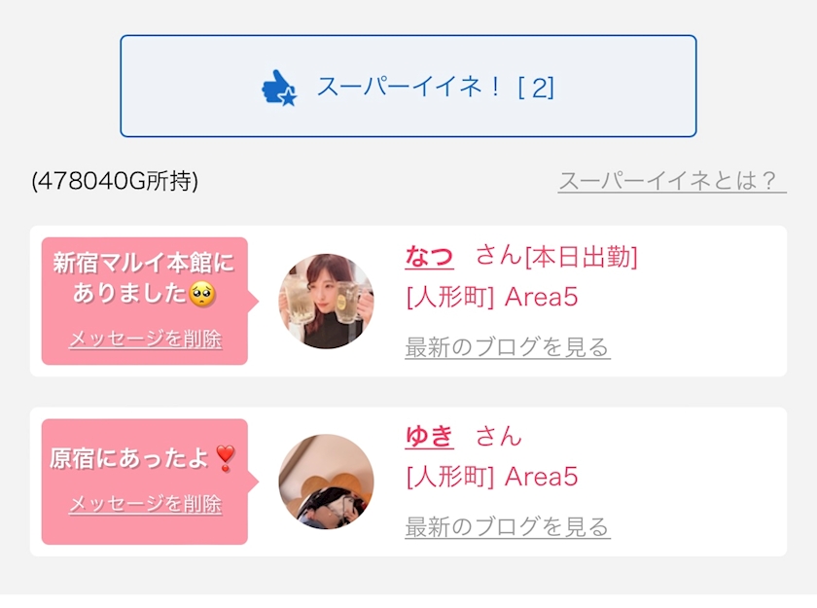
Task: Click the red heart emoji in ゆき's message
Action: 225,457
